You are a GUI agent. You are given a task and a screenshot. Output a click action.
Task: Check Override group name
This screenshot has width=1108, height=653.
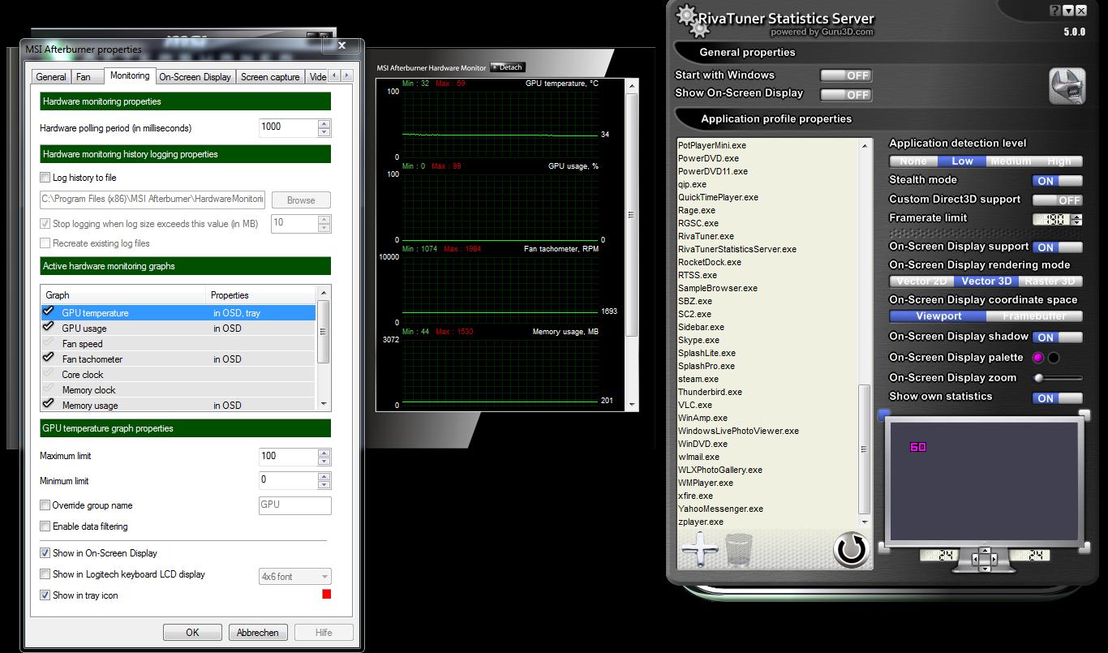pyautogui.click(x=45, y=505)
